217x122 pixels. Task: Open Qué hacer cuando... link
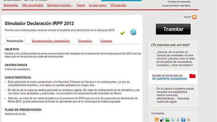click(60, 5)
